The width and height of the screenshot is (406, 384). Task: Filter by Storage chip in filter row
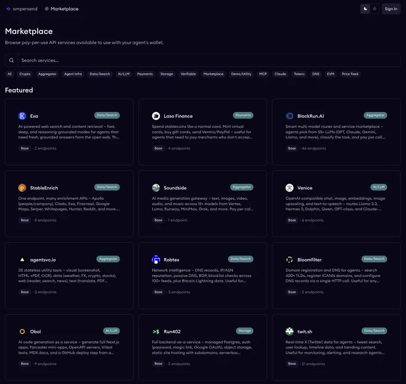click(x=167, y=74)
